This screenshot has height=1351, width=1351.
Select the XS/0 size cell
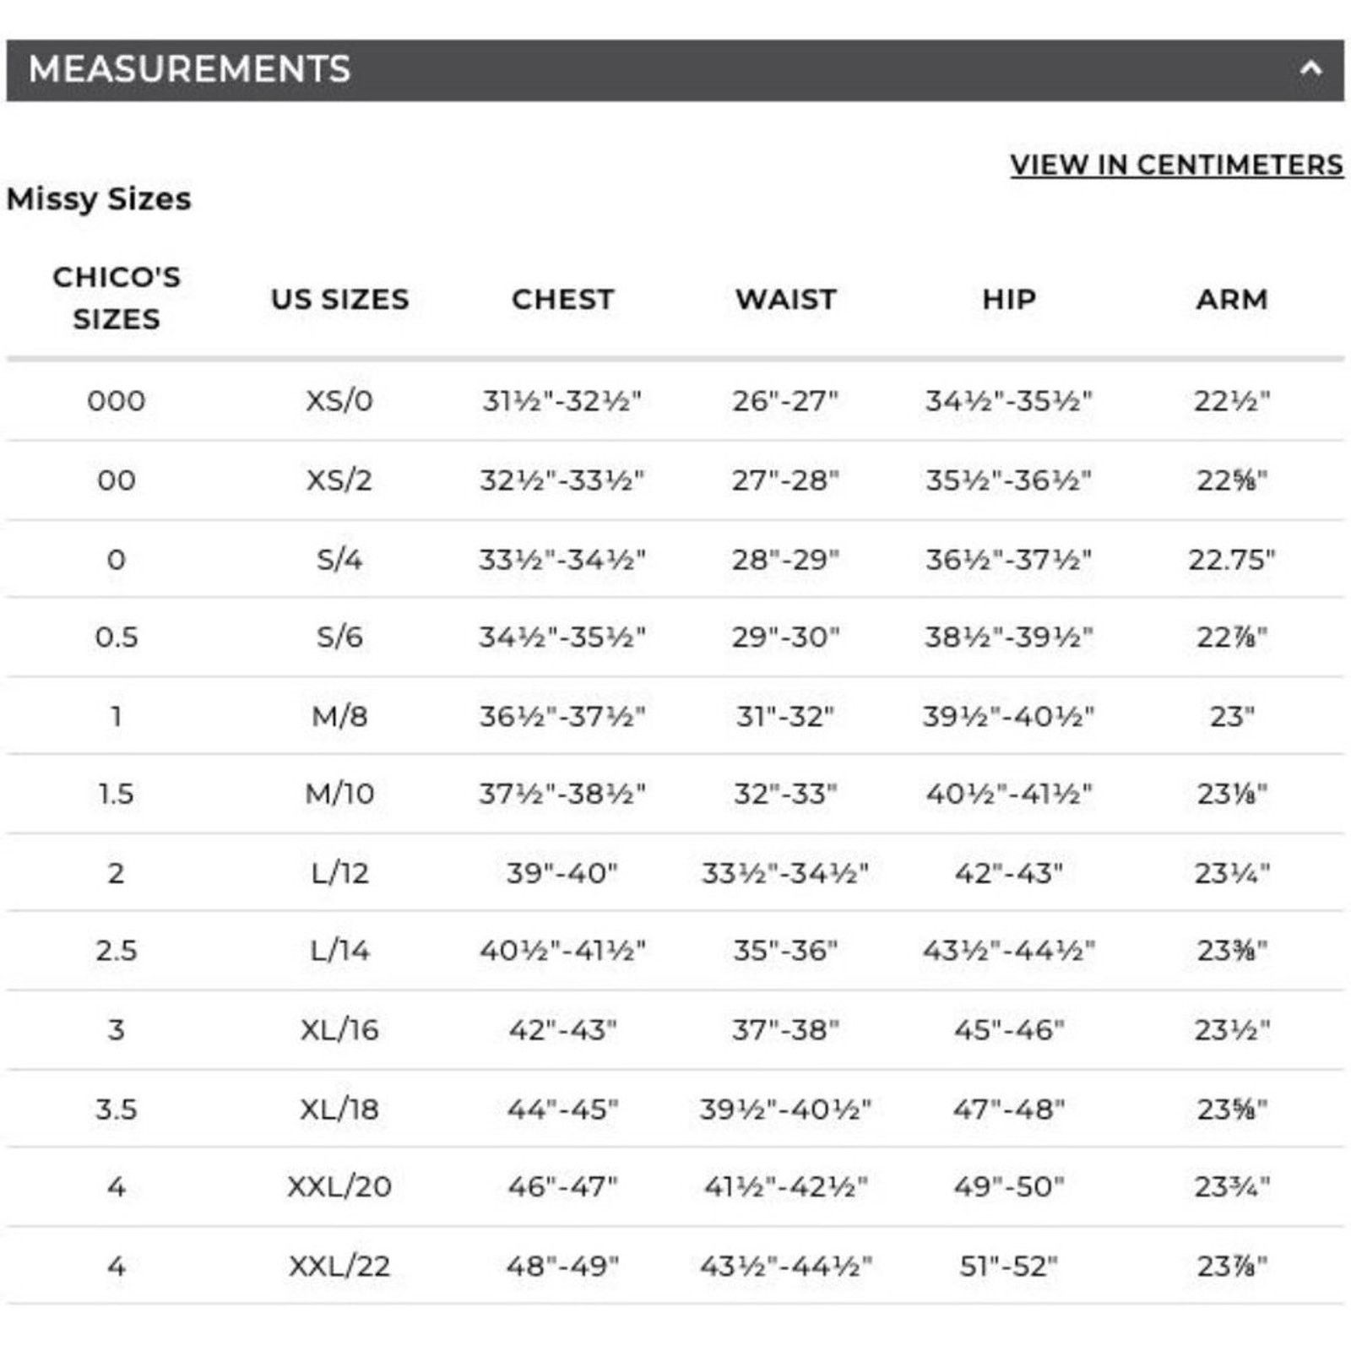click(x=339, y=400)
